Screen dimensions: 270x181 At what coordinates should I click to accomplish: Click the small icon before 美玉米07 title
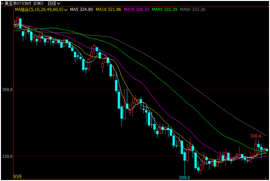coord(2,3)
